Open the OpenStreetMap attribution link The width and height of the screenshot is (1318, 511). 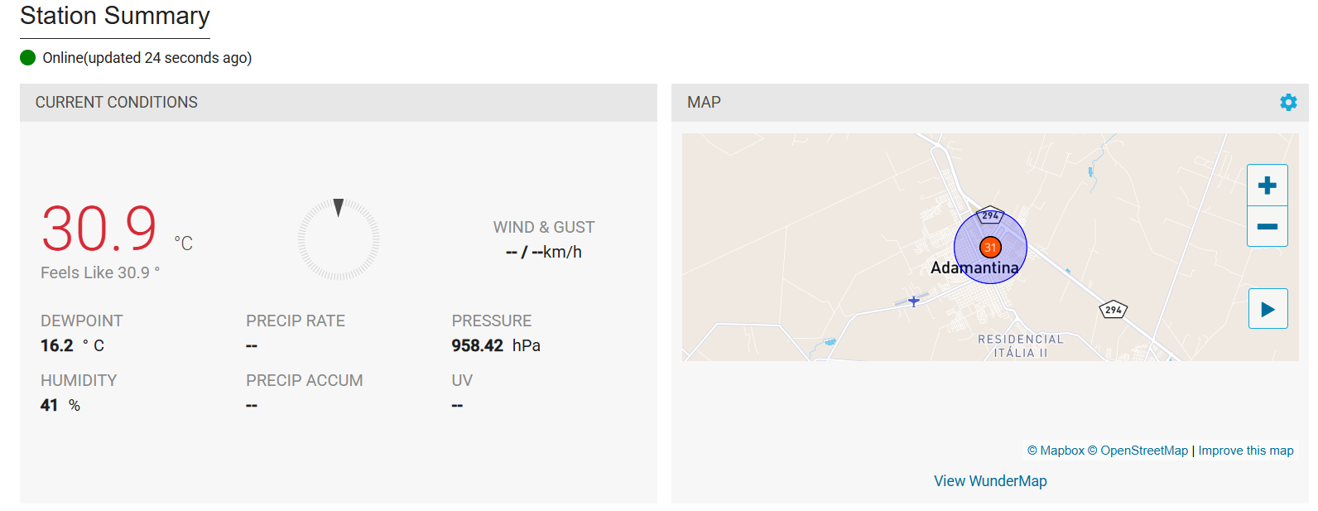[x=1138, y=451]
